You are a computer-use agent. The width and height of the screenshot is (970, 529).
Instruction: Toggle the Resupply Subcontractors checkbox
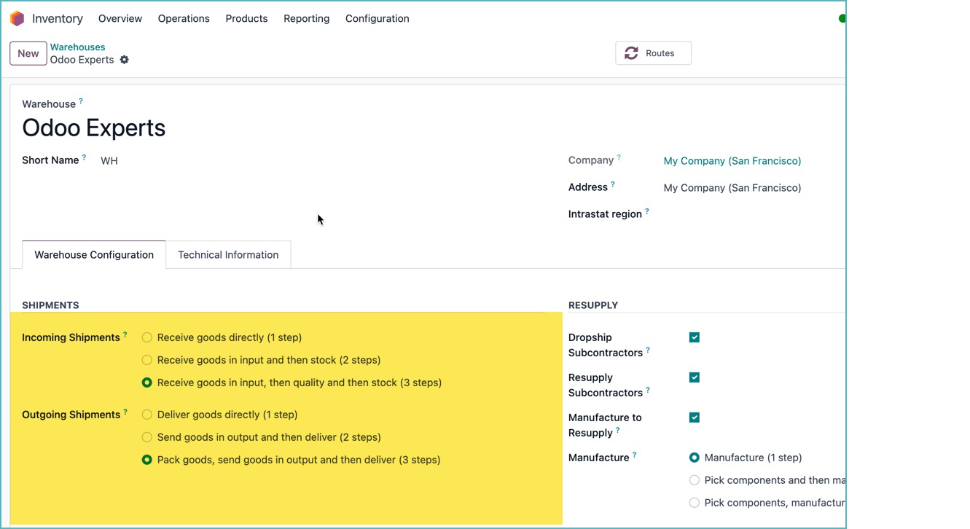[694, 377]
